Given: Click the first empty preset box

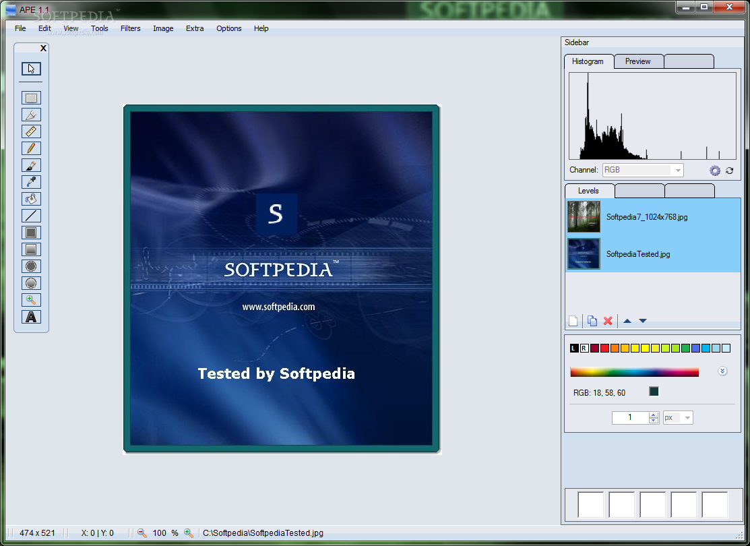Looking at the screenshot, I should click(591, 504).
